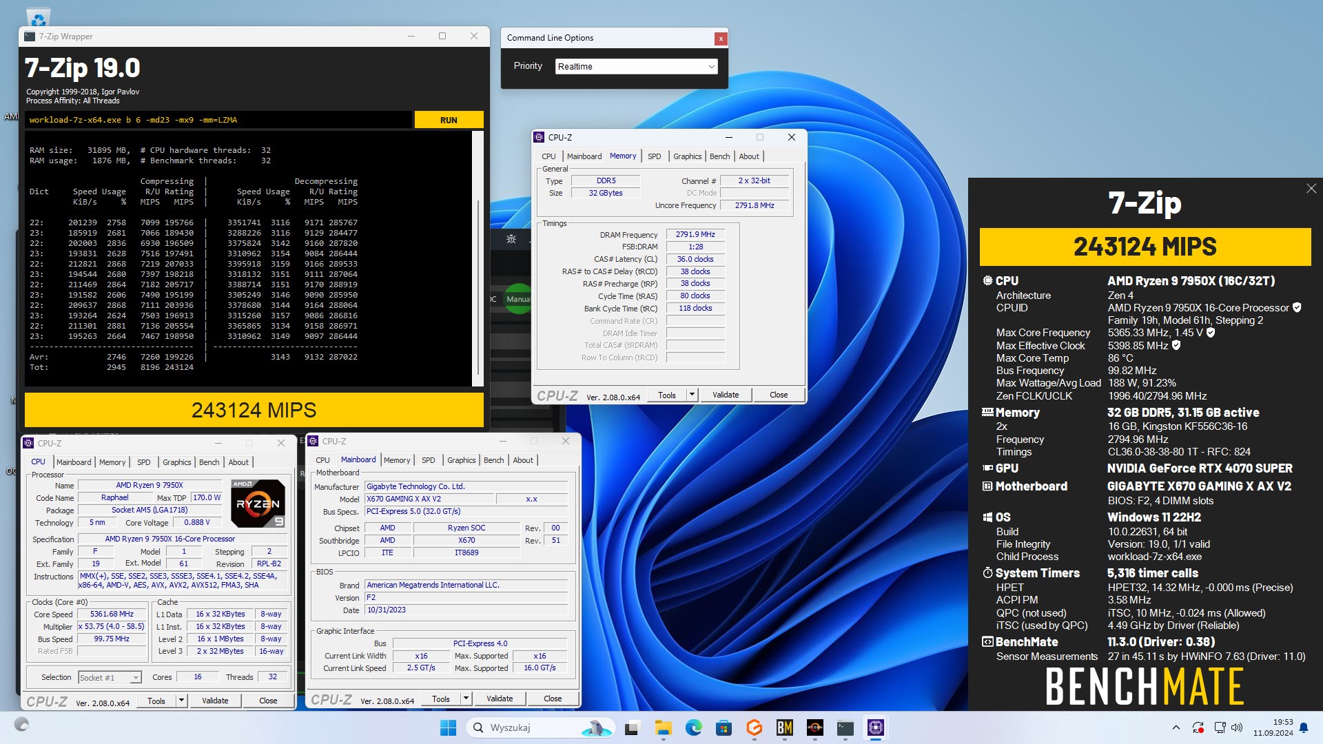Click the Ryzen 9 logo in CPU-Z
Screen dimensions: 1323x744
click(258, 504)
